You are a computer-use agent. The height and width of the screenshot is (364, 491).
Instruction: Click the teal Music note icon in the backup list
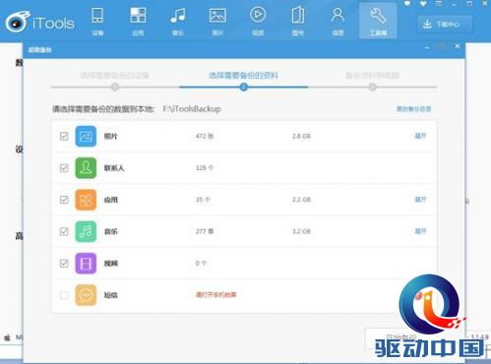[86, 231]
